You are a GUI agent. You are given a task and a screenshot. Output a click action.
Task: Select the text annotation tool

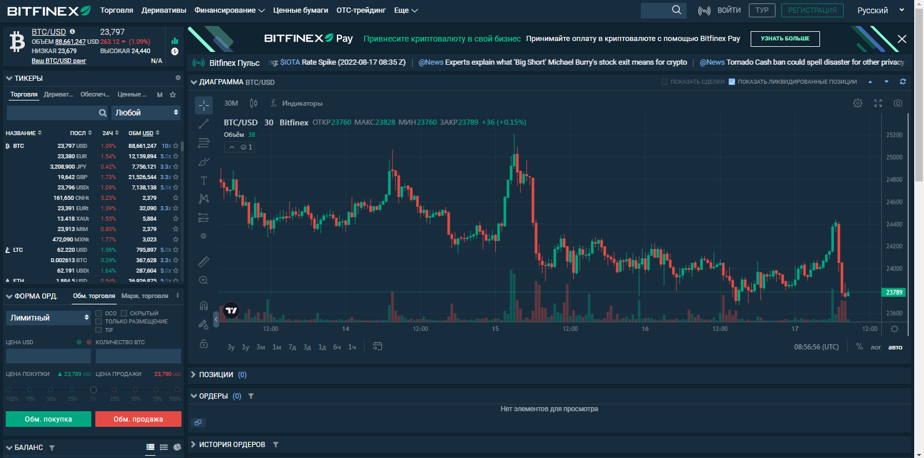click(x=203, y=180)
